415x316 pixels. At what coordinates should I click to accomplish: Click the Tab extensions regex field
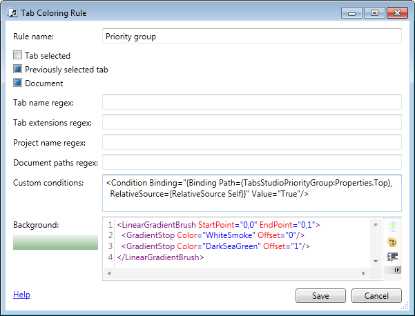point(252,122)
